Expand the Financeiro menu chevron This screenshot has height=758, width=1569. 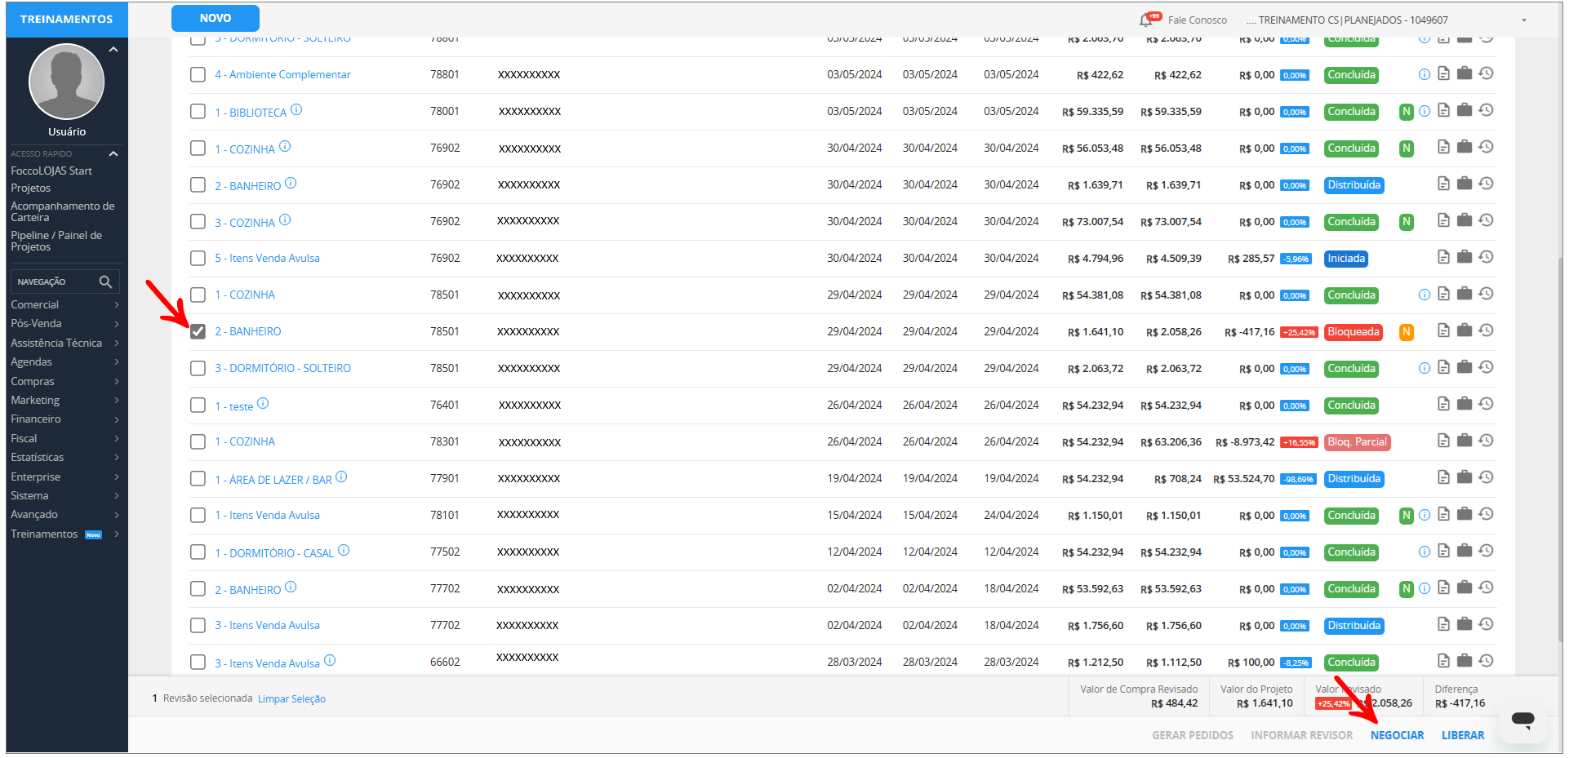pyautogui.click(x=117, y=419)
